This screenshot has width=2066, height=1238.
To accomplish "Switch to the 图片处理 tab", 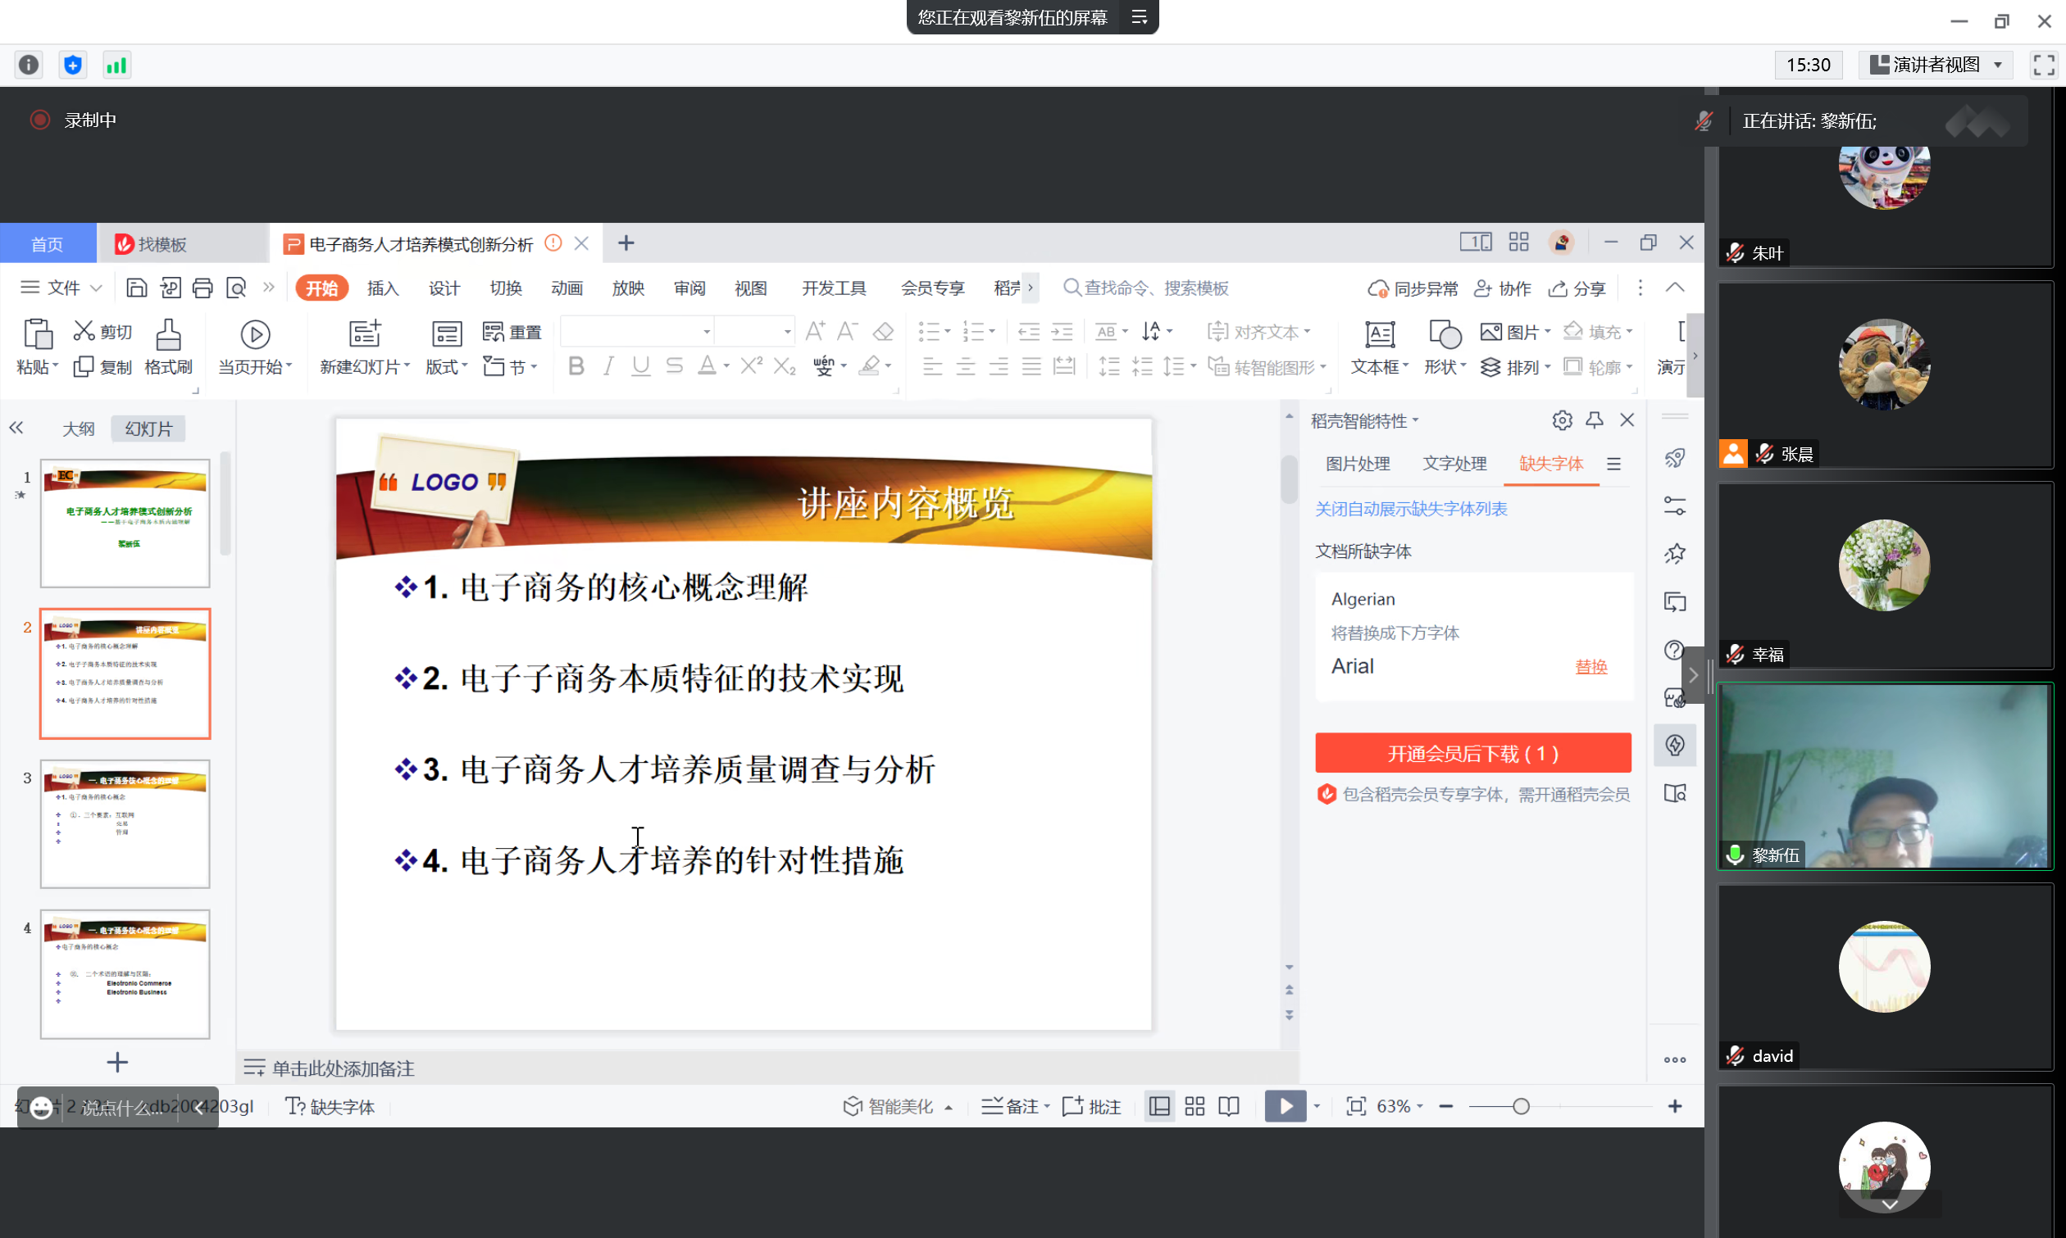I will pos(1358,464).
